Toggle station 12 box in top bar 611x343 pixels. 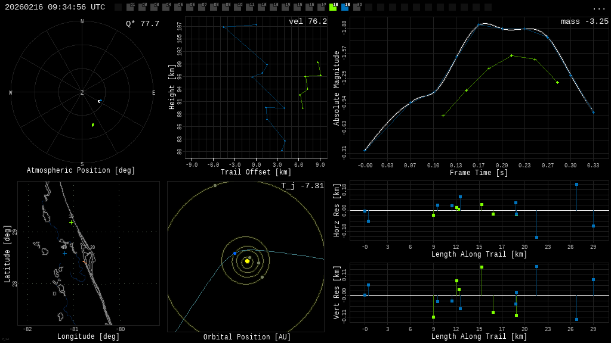pos(261,7)
